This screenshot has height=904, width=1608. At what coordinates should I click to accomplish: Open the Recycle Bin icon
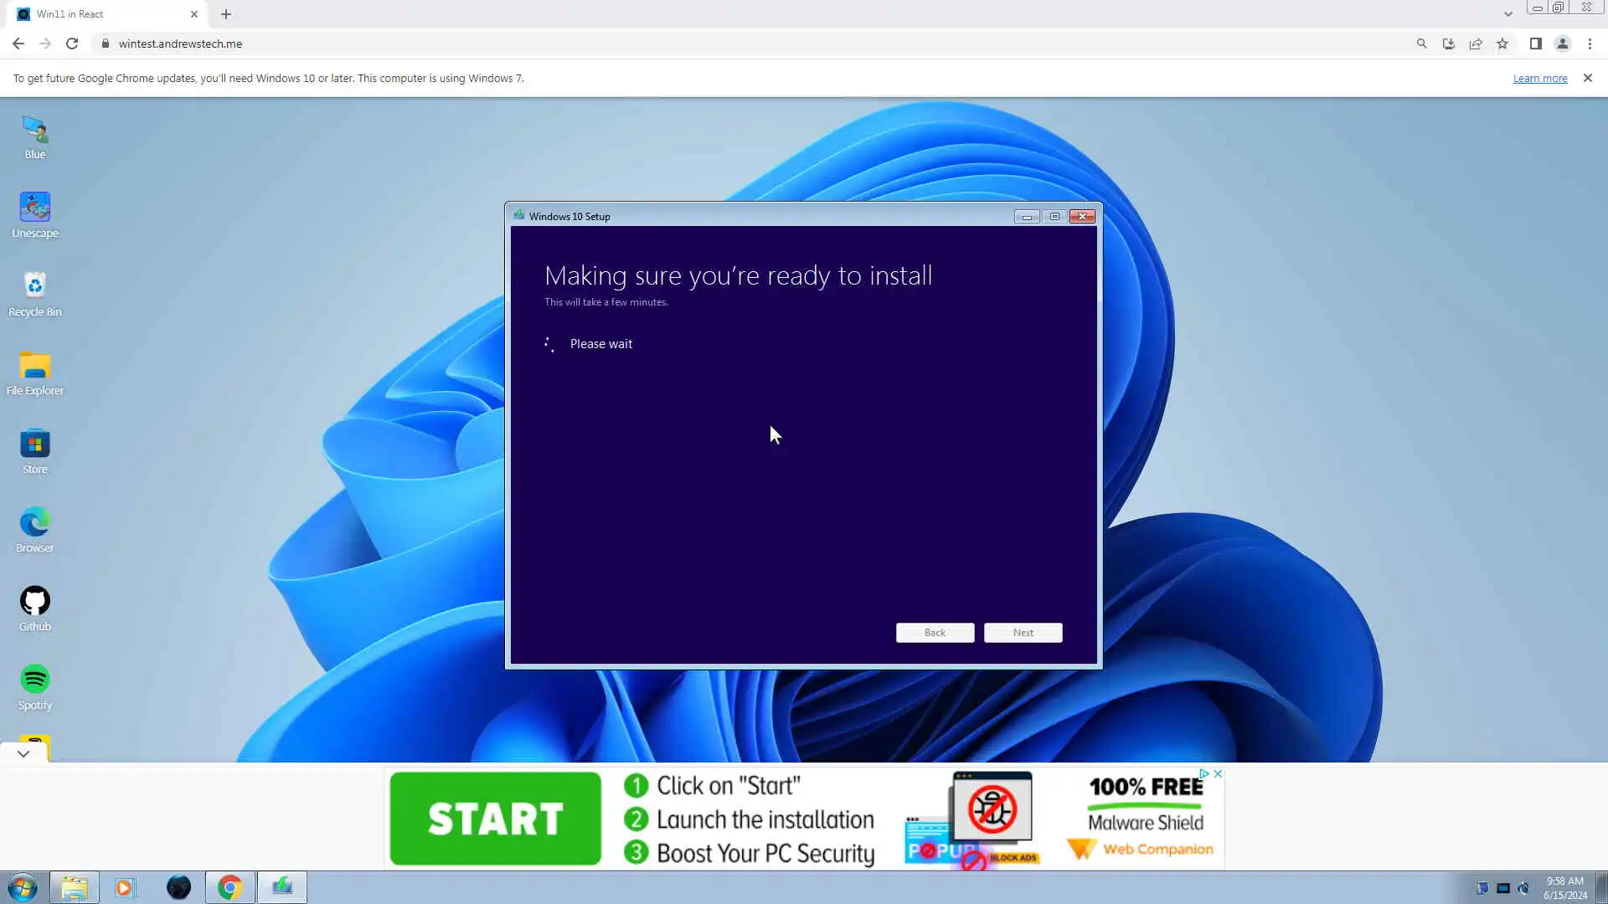[x=34, y=286]
